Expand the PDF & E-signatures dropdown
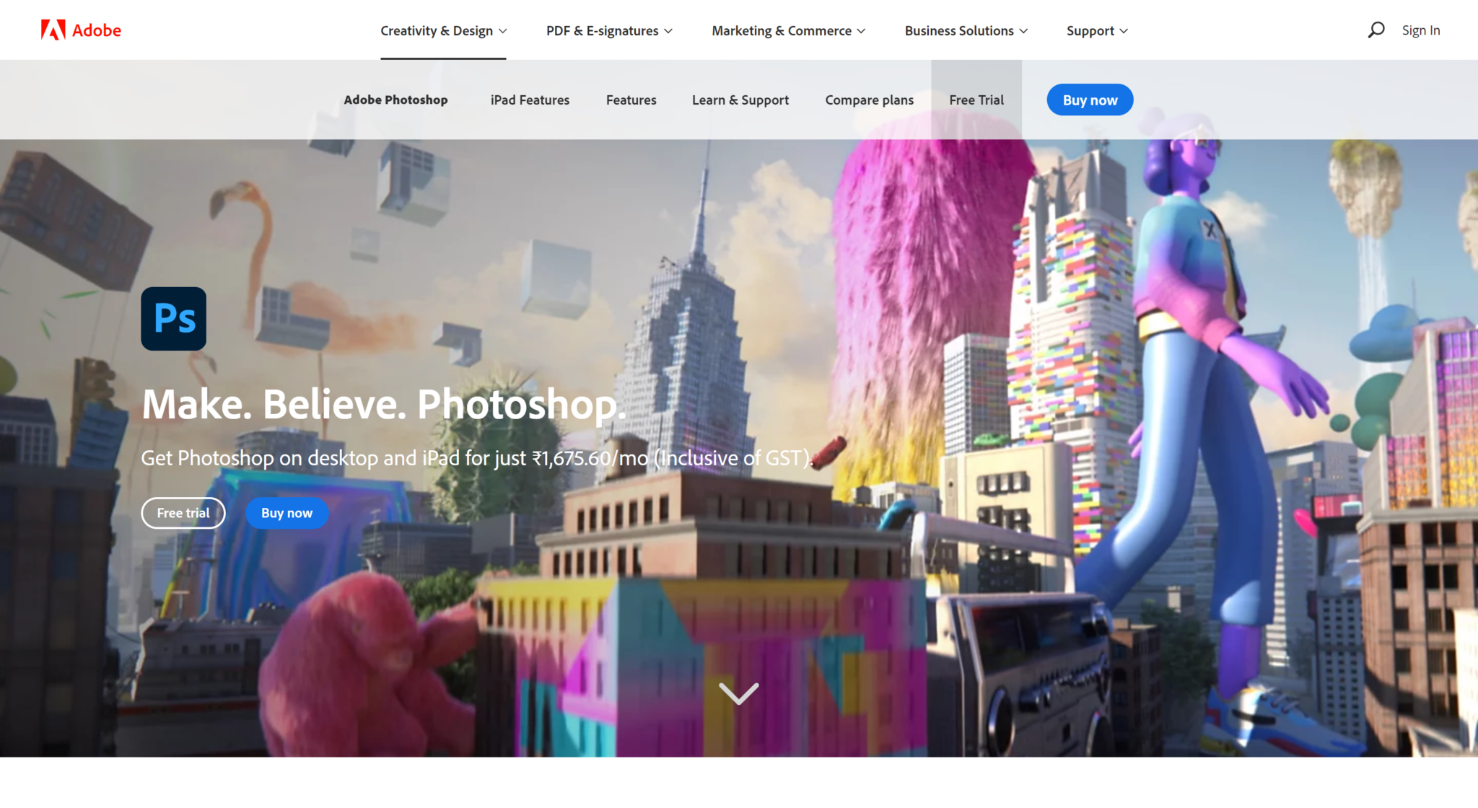Image resolution: width=1478 pixels, height=808 pixels. [608, 30]
